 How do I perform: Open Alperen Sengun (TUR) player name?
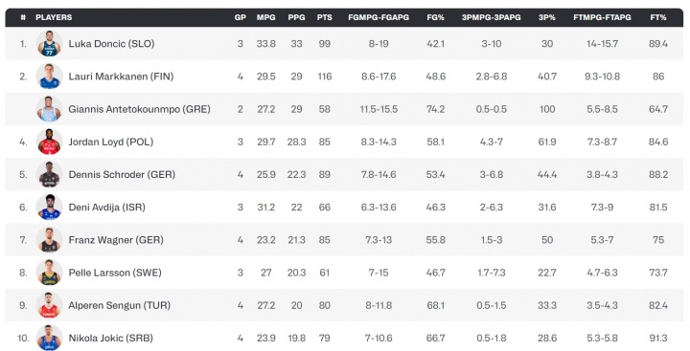coord(119,305)
